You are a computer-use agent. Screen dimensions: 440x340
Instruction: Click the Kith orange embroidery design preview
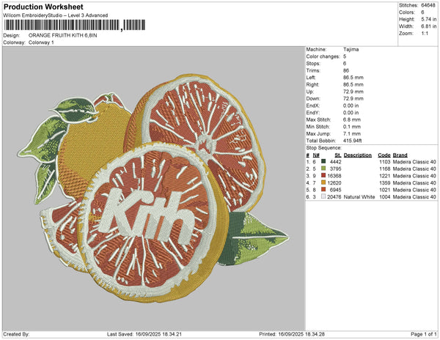point(153,188)
